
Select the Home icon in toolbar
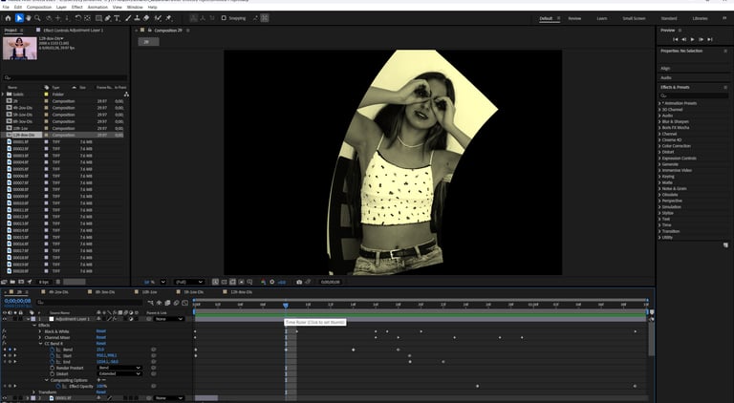click(x=7, y=17)
